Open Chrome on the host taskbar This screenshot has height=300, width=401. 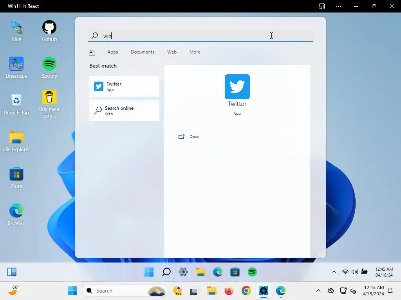click(x=246, y=291)
